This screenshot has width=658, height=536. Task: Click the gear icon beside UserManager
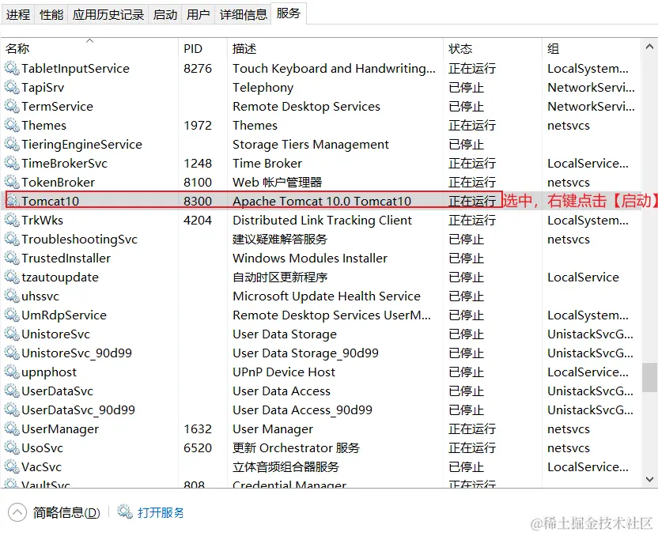12,429
